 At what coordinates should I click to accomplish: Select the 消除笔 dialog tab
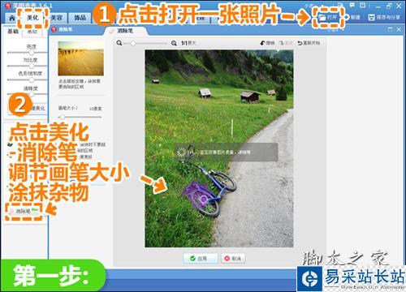click(x=125, y=31)
